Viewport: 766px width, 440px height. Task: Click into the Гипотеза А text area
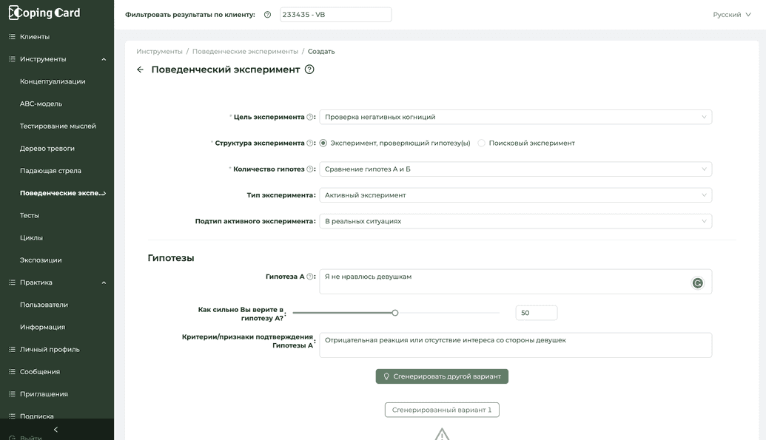[x=515, y=282]
